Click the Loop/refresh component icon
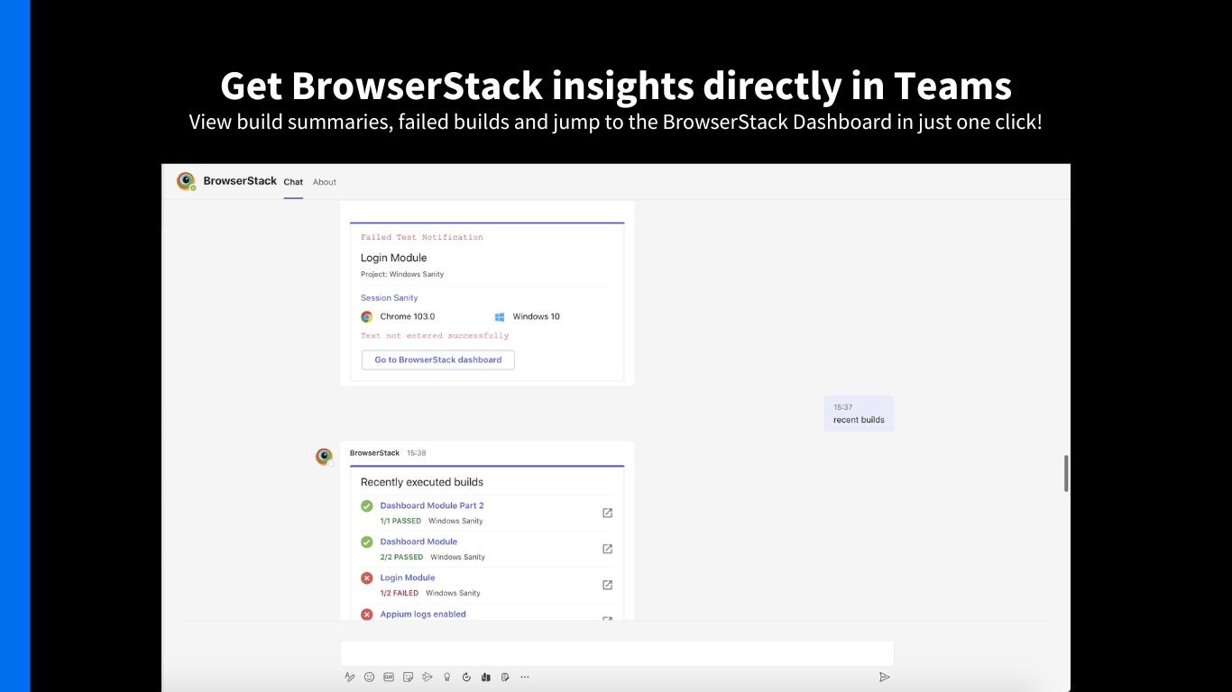The image size is (1232, 692). pyautogui.click(x=466, y=677)
